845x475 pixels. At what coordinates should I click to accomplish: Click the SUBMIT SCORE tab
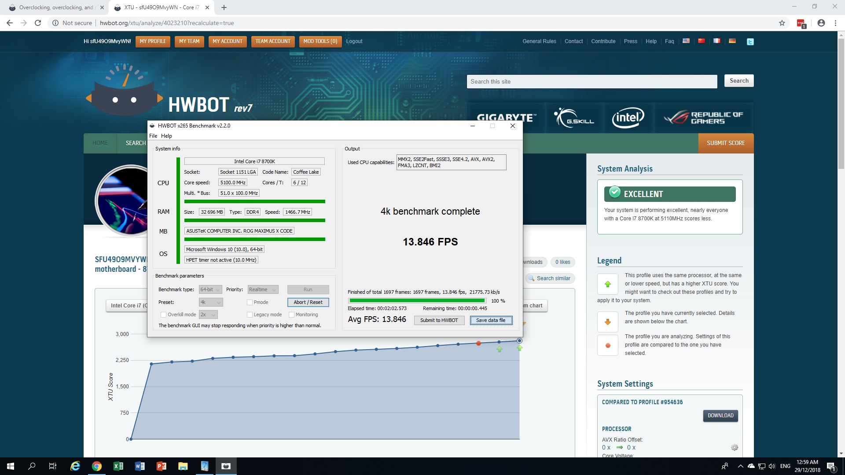(x=726, y=143)
